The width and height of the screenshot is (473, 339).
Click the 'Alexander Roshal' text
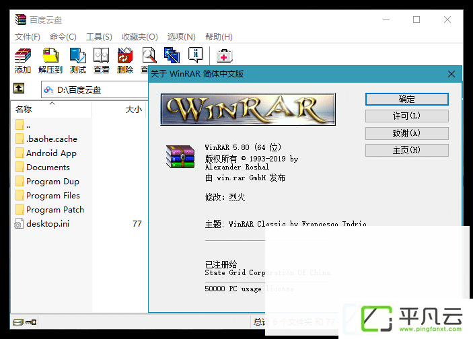point(237,167)
